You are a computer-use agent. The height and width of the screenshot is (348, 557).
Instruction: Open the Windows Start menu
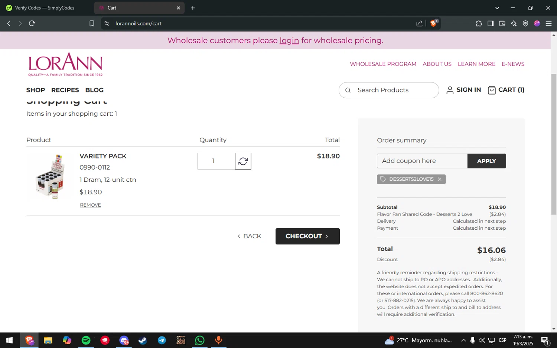point(10,340)
